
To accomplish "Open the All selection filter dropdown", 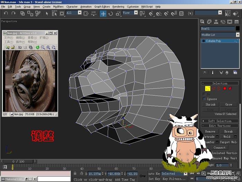I will click(x=80, y=12).
